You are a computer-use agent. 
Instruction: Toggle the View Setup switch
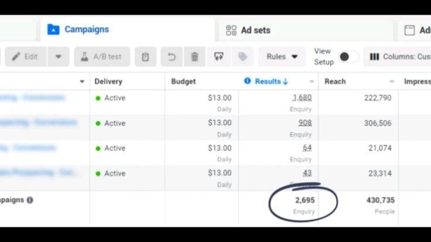pos(348,57)
